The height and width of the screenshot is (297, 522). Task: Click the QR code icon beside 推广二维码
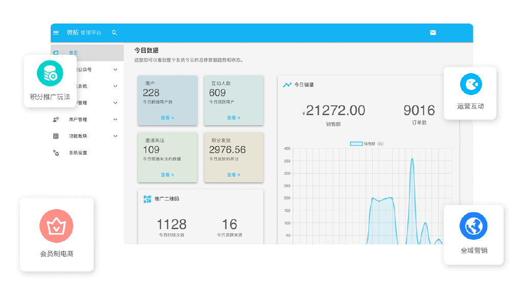(x=147, y=199)
